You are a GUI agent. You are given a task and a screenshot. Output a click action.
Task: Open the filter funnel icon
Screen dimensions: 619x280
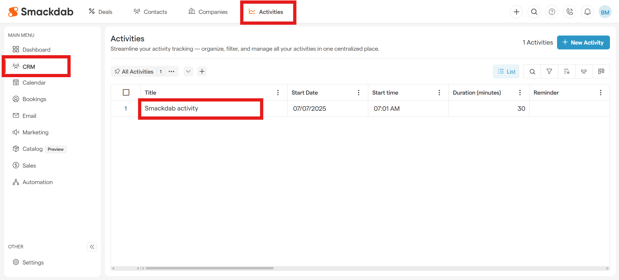tap(549, 71)
